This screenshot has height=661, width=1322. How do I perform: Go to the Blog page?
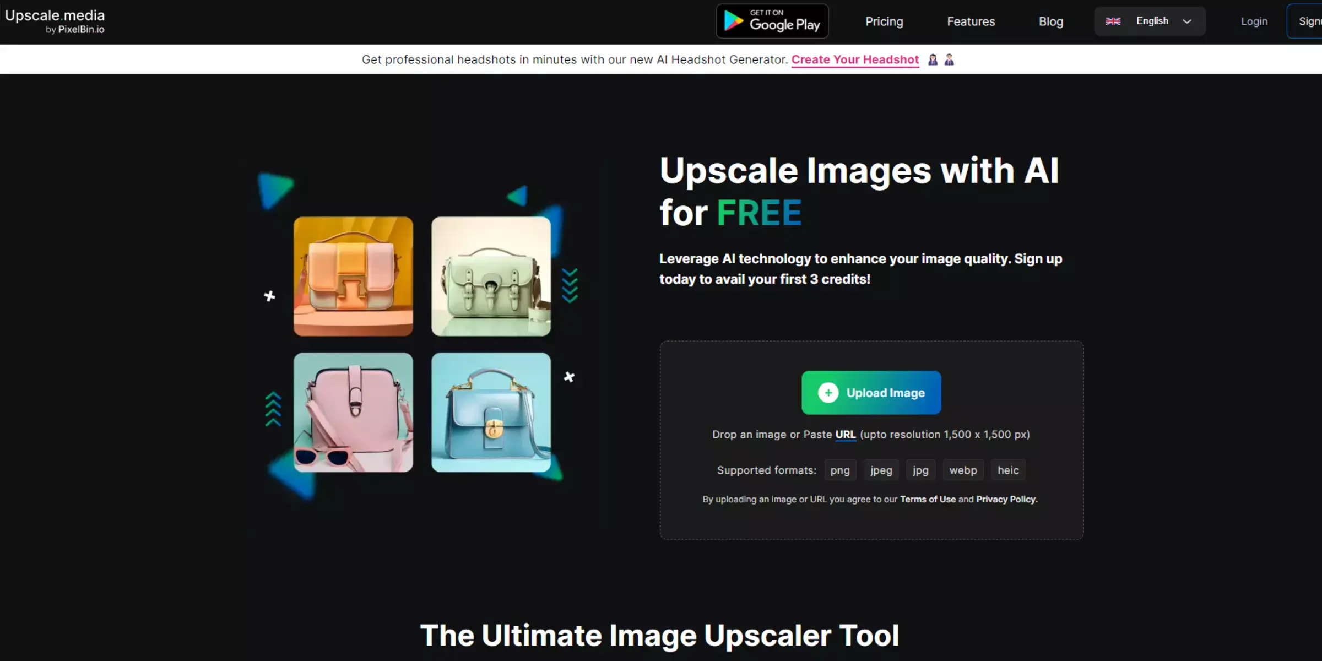[1051, 21]
